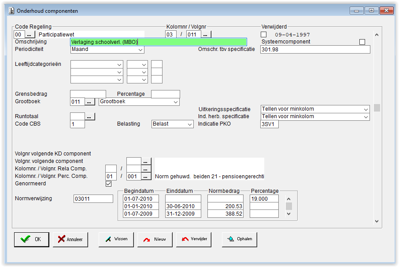The image size is (399, 267).
Task: Click the Nieuw button
Action: coord(155,239)
